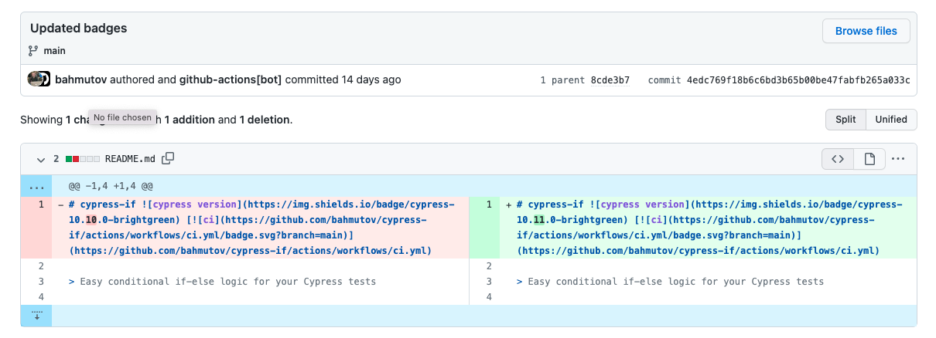Open the file options three-dots menu
Screen dimensions: 936x338
point(898,159)
